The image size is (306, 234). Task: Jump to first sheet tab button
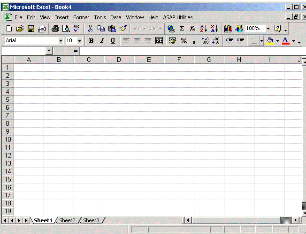coord(5,220)
